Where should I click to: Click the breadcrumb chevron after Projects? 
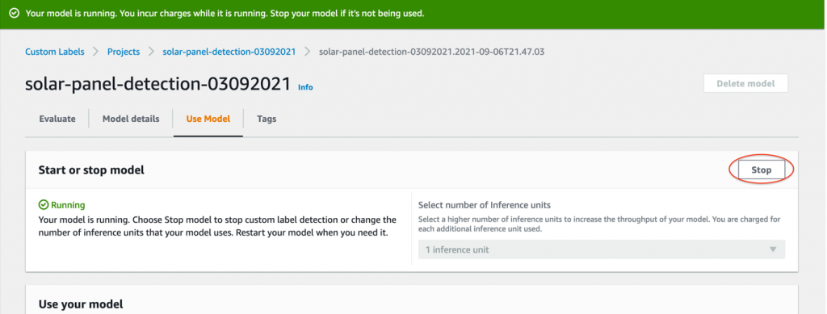(151, 52)
